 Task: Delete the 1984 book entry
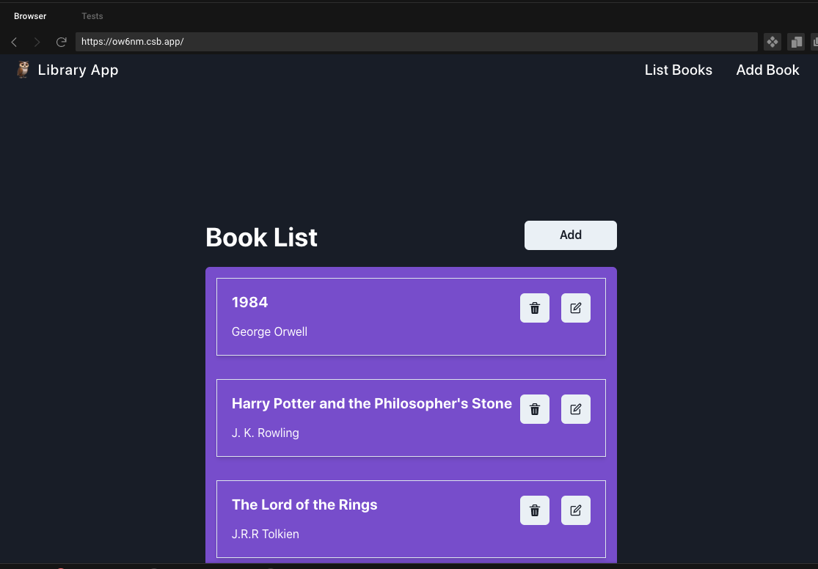[x=535, y=308]
